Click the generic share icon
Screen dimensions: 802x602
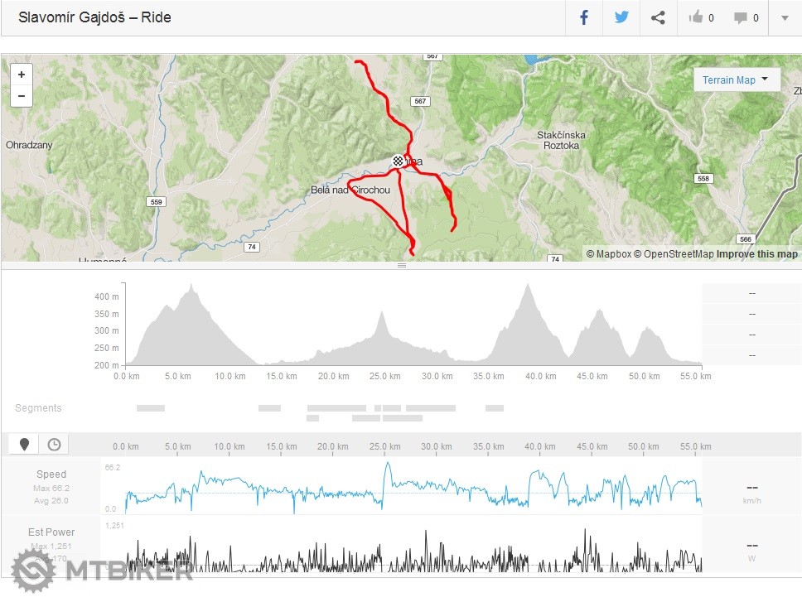tap(658, 17)
